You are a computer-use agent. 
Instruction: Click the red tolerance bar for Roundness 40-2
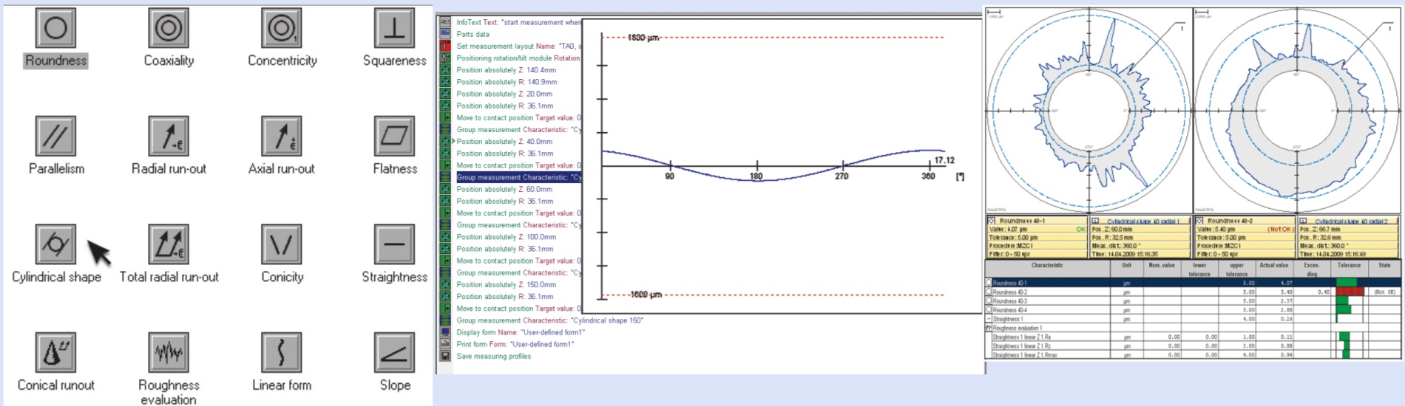click(1350, 292)
